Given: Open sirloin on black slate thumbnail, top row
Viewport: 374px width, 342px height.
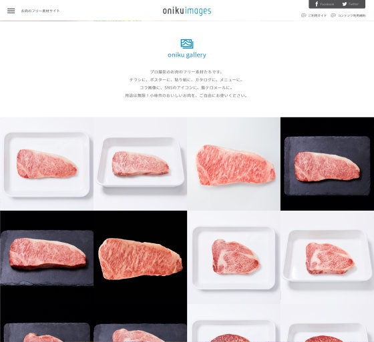Looking at the screenshot, I should point(327,164).
